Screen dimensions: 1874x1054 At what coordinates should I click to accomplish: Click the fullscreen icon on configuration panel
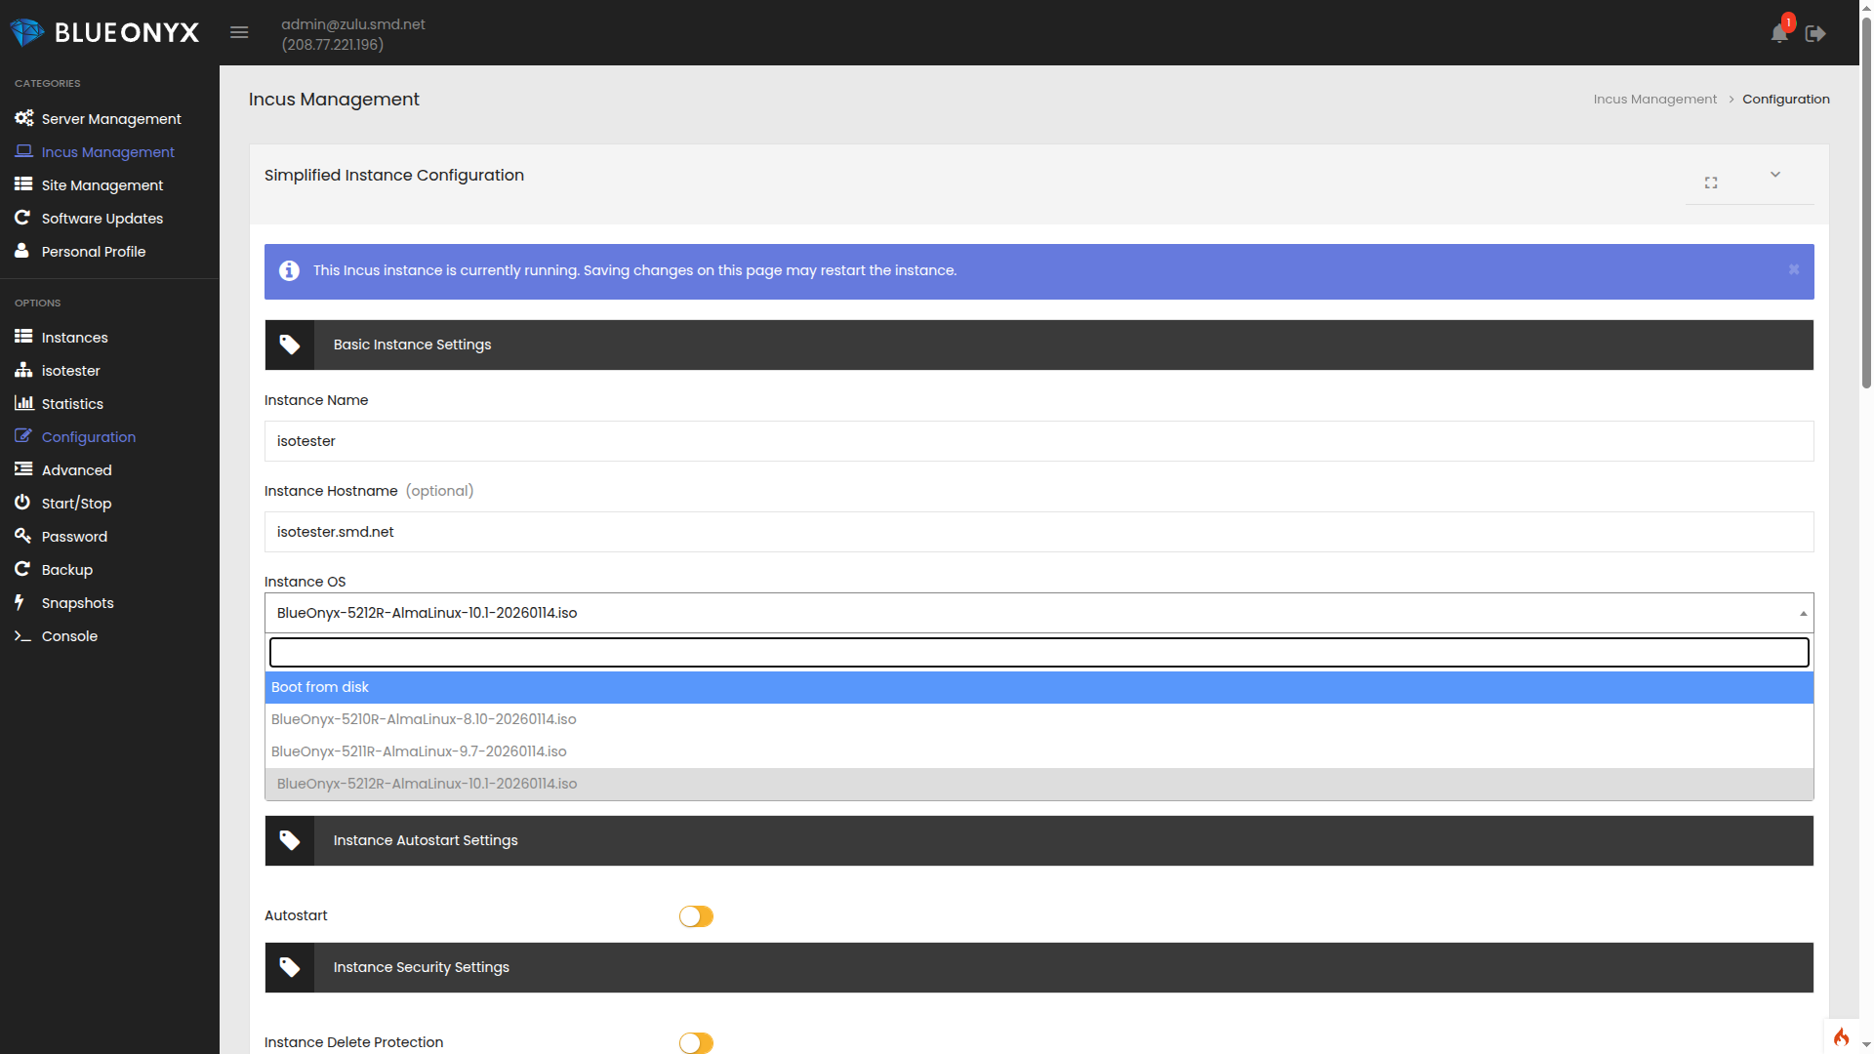[x=1711, y=182]
